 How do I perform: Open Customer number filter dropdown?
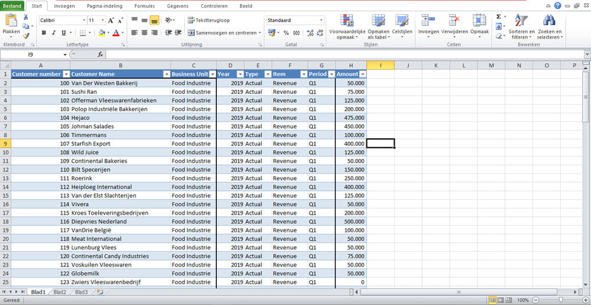pyautogui.click(x=66, y=74)
